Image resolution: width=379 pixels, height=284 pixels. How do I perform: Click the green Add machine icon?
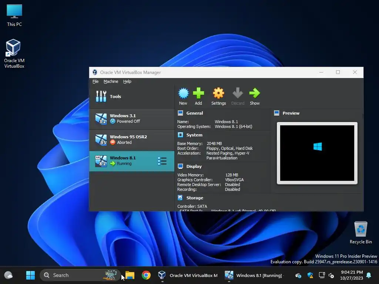pyautogui.click(x=198, y=93)
